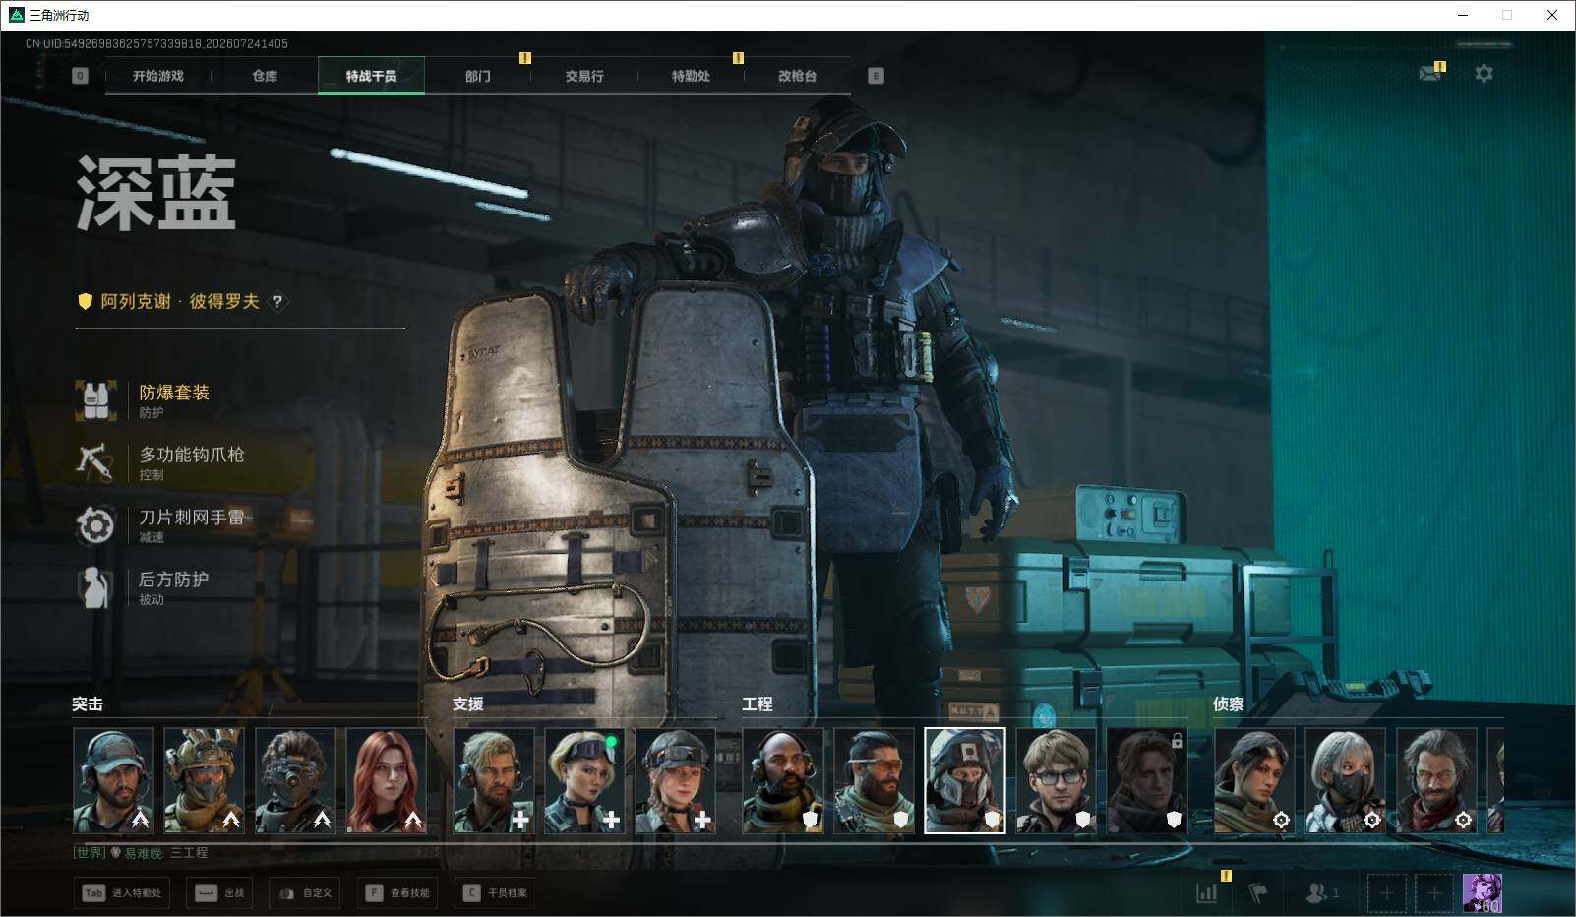Select the 防爆套装 skill icon

[95, 399]
